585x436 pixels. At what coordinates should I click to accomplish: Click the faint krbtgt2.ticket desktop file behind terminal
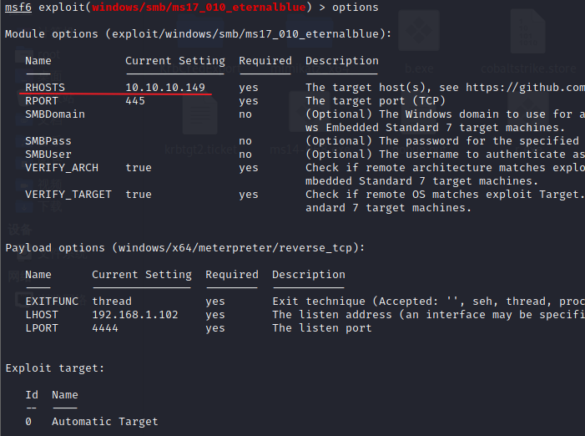(x=201, y=125)
